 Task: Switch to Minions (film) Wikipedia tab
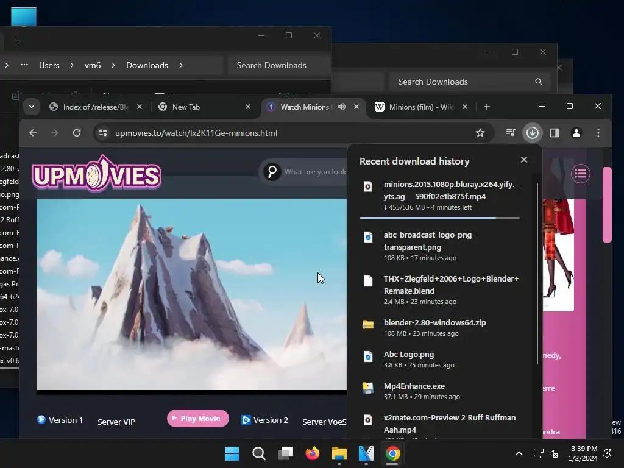[x=421, y=107]
